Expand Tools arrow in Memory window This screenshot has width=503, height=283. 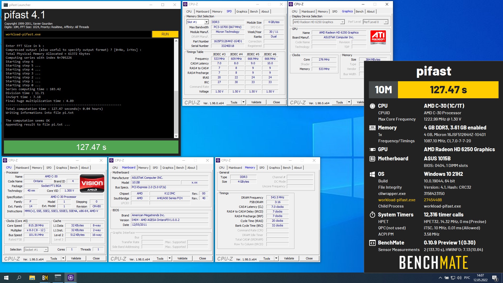click(276, 258)
